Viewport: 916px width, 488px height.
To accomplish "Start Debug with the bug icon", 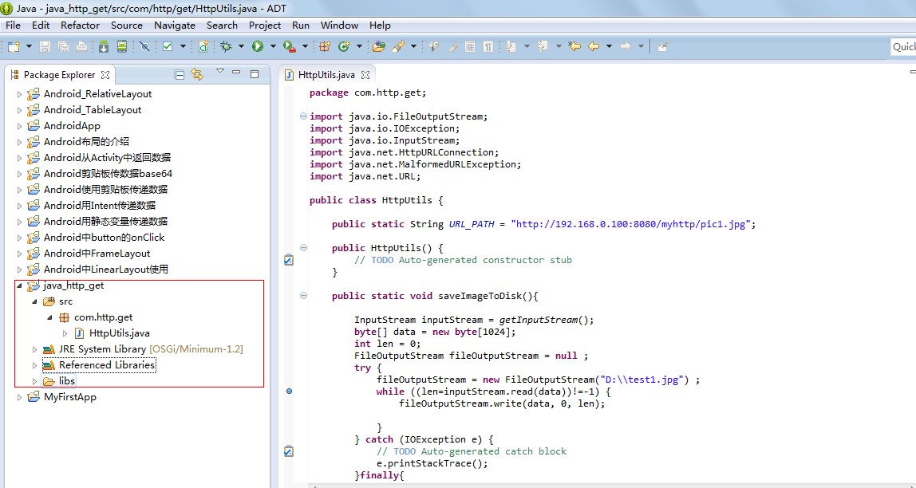I will coord(226,47).
